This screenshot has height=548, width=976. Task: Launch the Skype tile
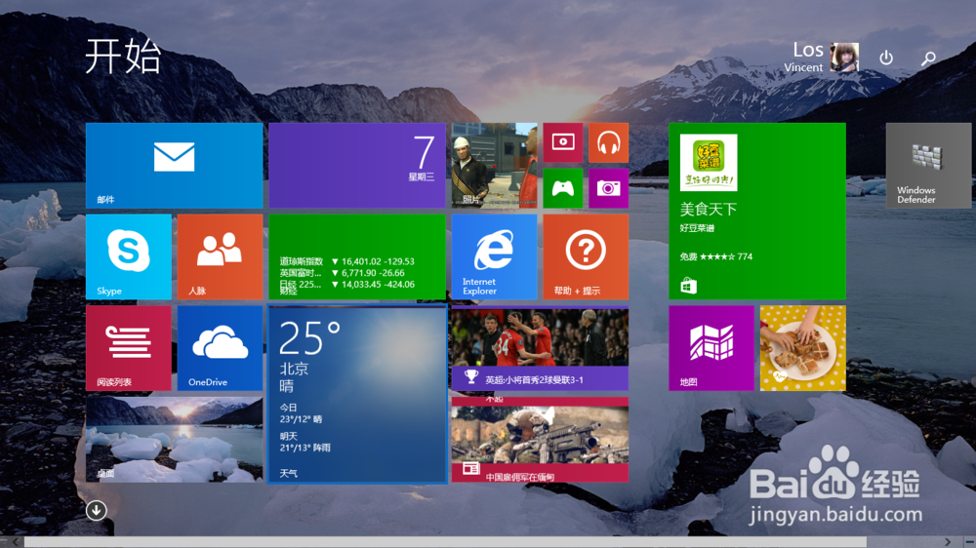pyautogui.click(x=128, y=256)
